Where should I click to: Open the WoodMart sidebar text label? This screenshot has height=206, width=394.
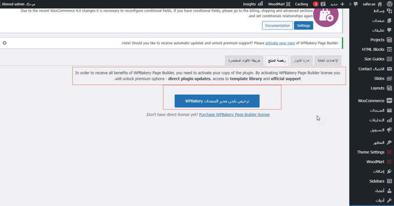[x=375, y=162]
